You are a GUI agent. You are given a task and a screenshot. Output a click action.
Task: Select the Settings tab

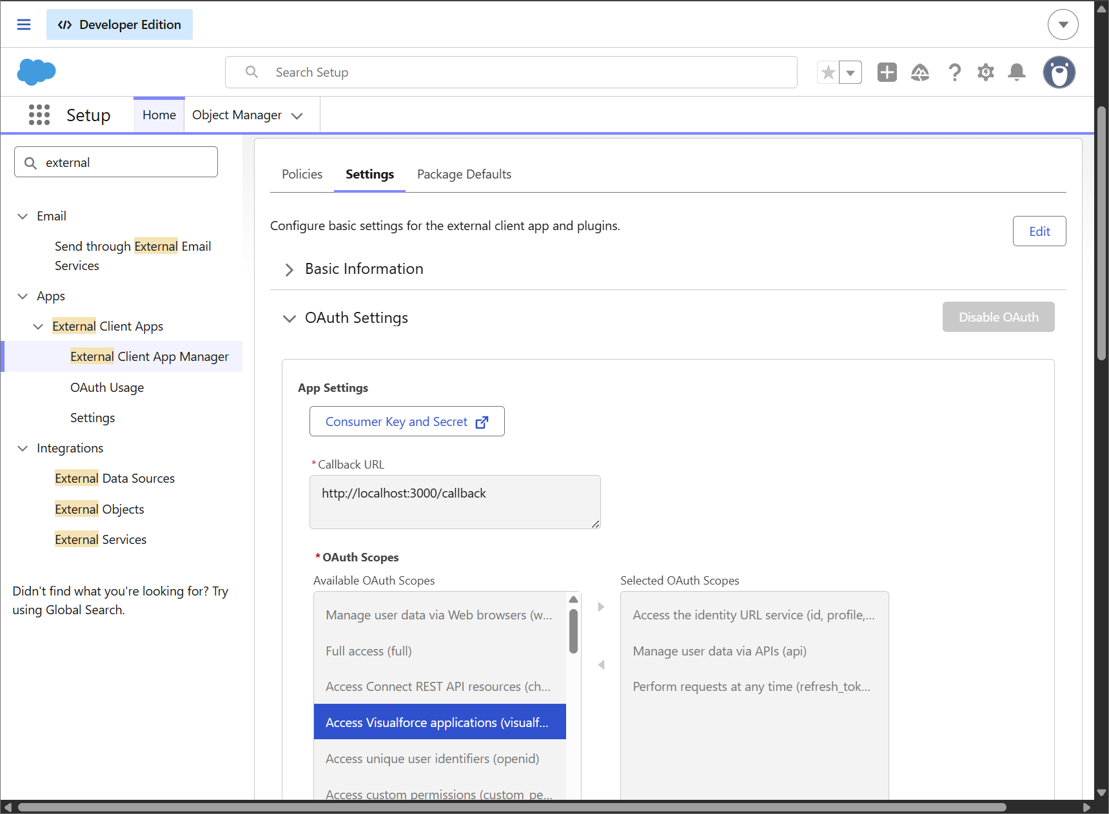(x=369, y=174)
